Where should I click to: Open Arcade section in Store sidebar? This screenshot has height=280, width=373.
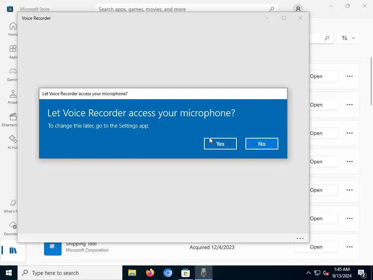point(12,97)
